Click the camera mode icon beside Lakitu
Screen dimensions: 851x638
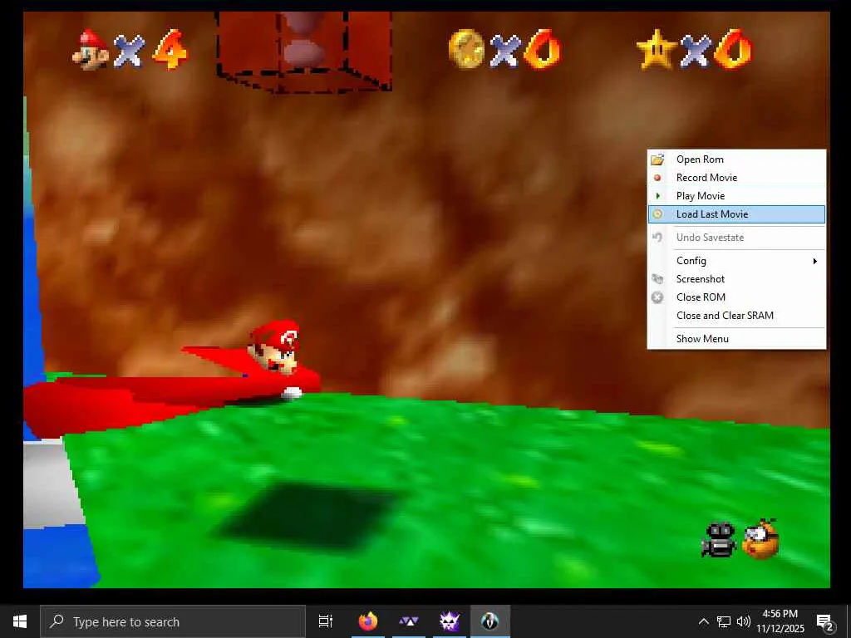coord(719,539)
